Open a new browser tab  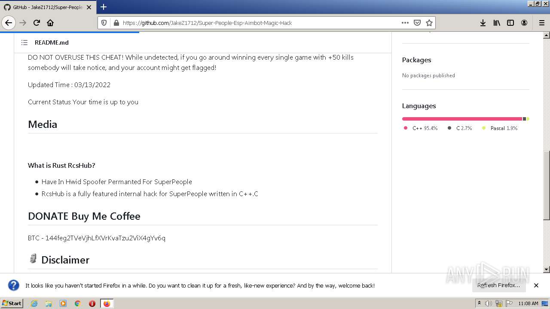coord(104,7)
